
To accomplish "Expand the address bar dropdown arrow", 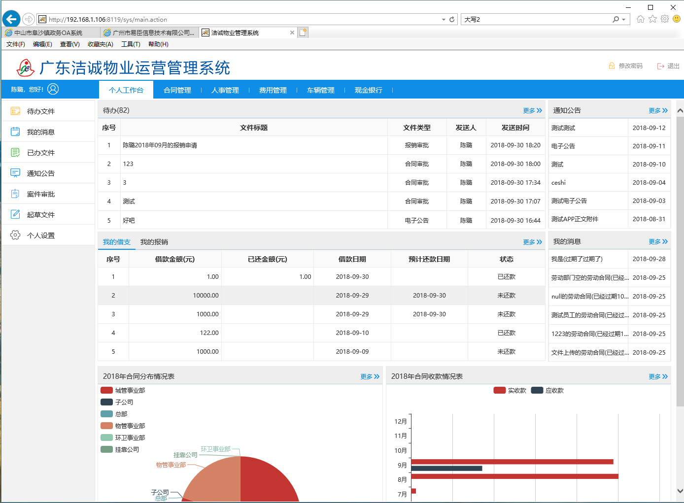I will [x=444, y=19].
